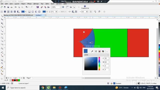Screen dimensions: 160x90
Task: Click the Windows Start button
Action: [3, 88]
